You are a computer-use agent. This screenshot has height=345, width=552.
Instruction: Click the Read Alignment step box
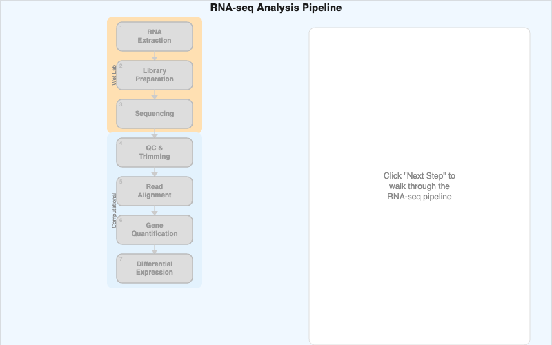click(x=155, y=191)
